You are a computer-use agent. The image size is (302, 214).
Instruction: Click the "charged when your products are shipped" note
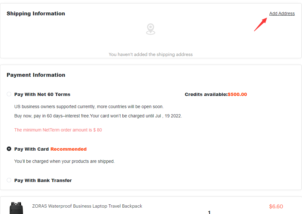64,161
